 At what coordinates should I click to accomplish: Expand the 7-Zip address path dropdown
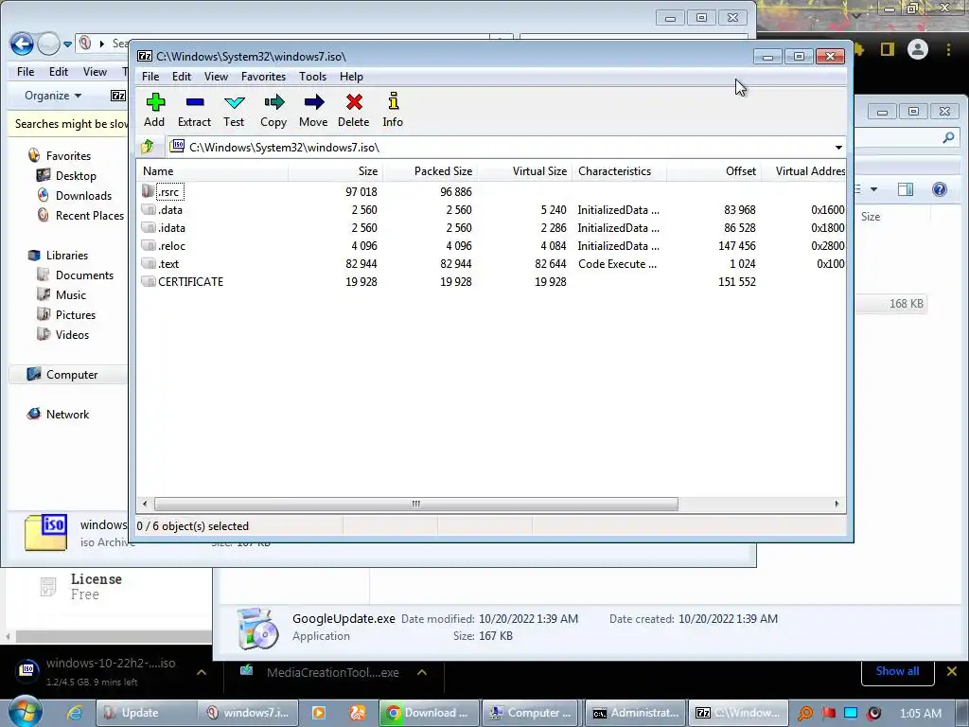pyautogui.click(x=838, y=147)
